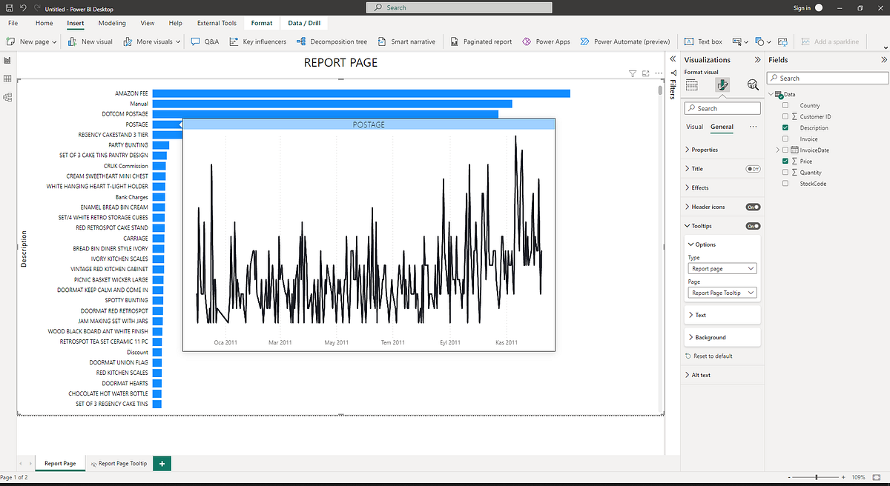Switch to the Data / Drill ribbon tab

point(303,22)
